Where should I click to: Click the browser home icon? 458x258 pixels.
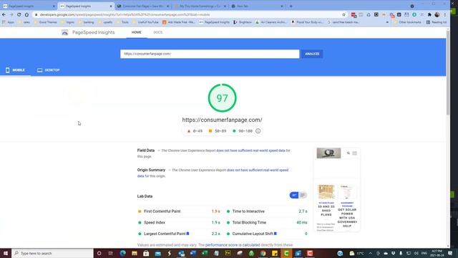click(x=26, y=14)
